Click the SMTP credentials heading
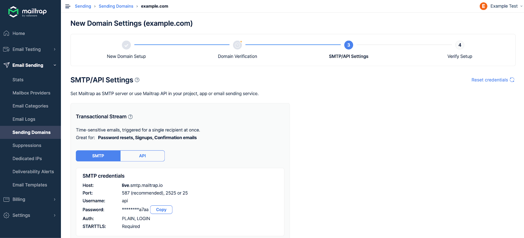524x238 pixels. coord(103,176)
